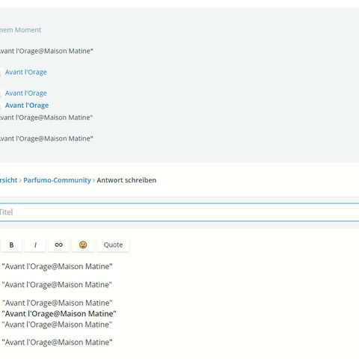Open the bold Avant l'Orage link
Image resolution: width=359 pixels, height=359 pixels.
(27, 105)
